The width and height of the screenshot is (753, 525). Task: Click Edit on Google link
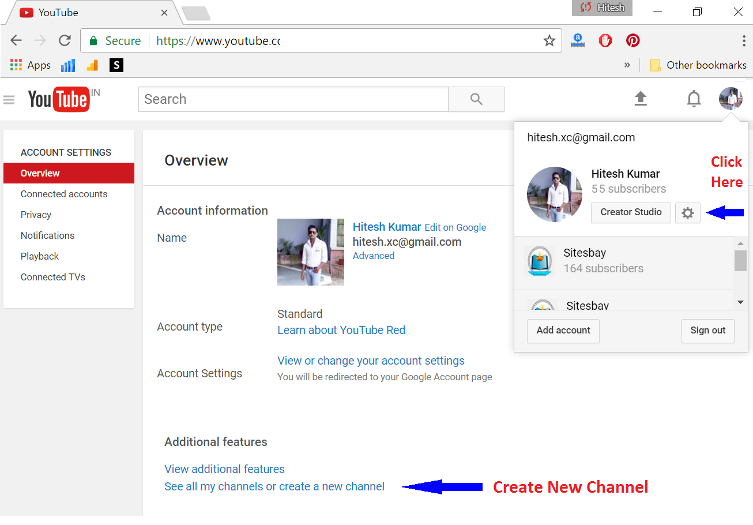point(455,227)
